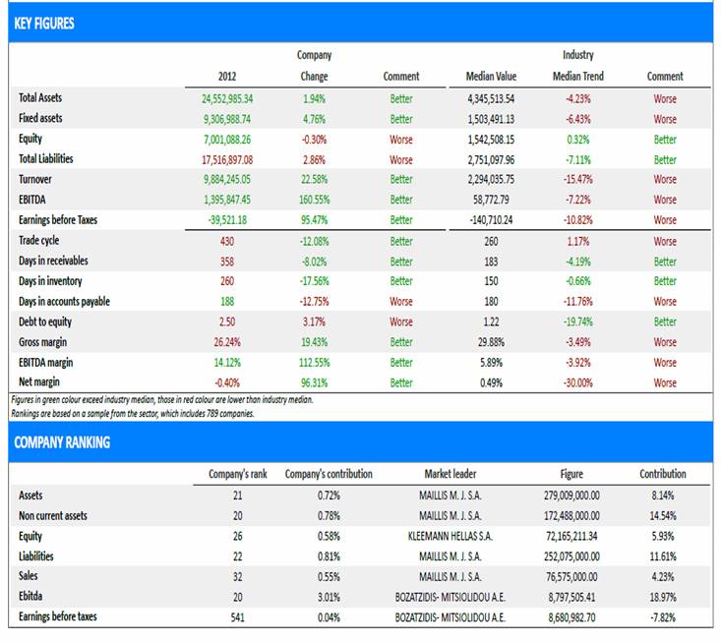The height and width of the screenshot is (642, 721).
Task: Click EBITDA change value 160.55%
Action: click(x=314, y=200)
